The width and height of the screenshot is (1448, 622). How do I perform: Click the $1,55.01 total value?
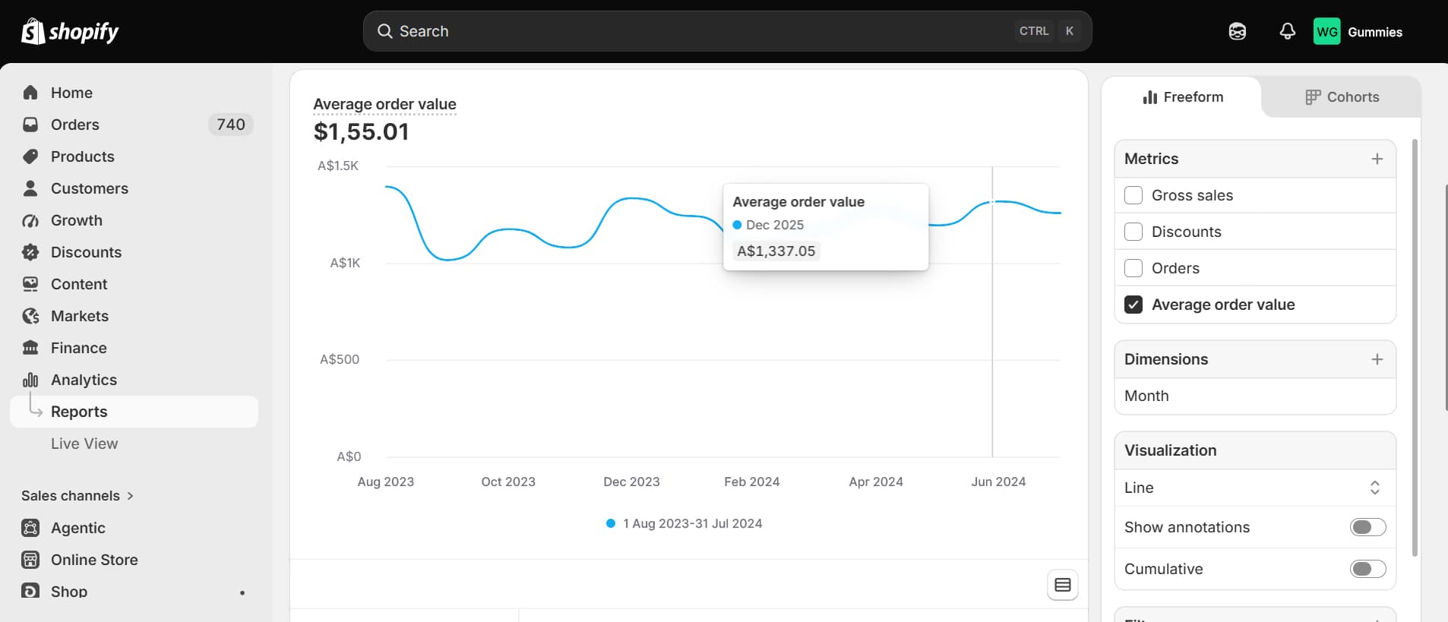pyautogui.click(x=361, y=131)
